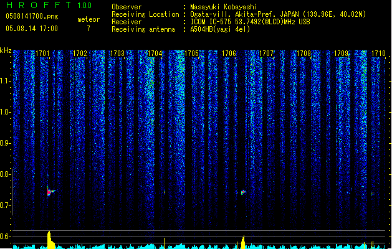Click the timestamp 05.08.14 17:00

point(32,29)
